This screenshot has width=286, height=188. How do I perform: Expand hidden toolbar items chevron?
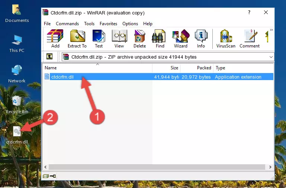pyautogui.click(x=271, y=30)
